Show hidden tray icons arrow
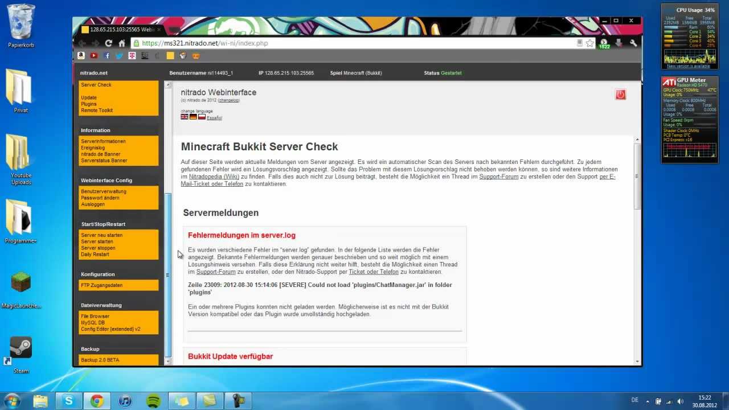729x410 pixels. 648,401
